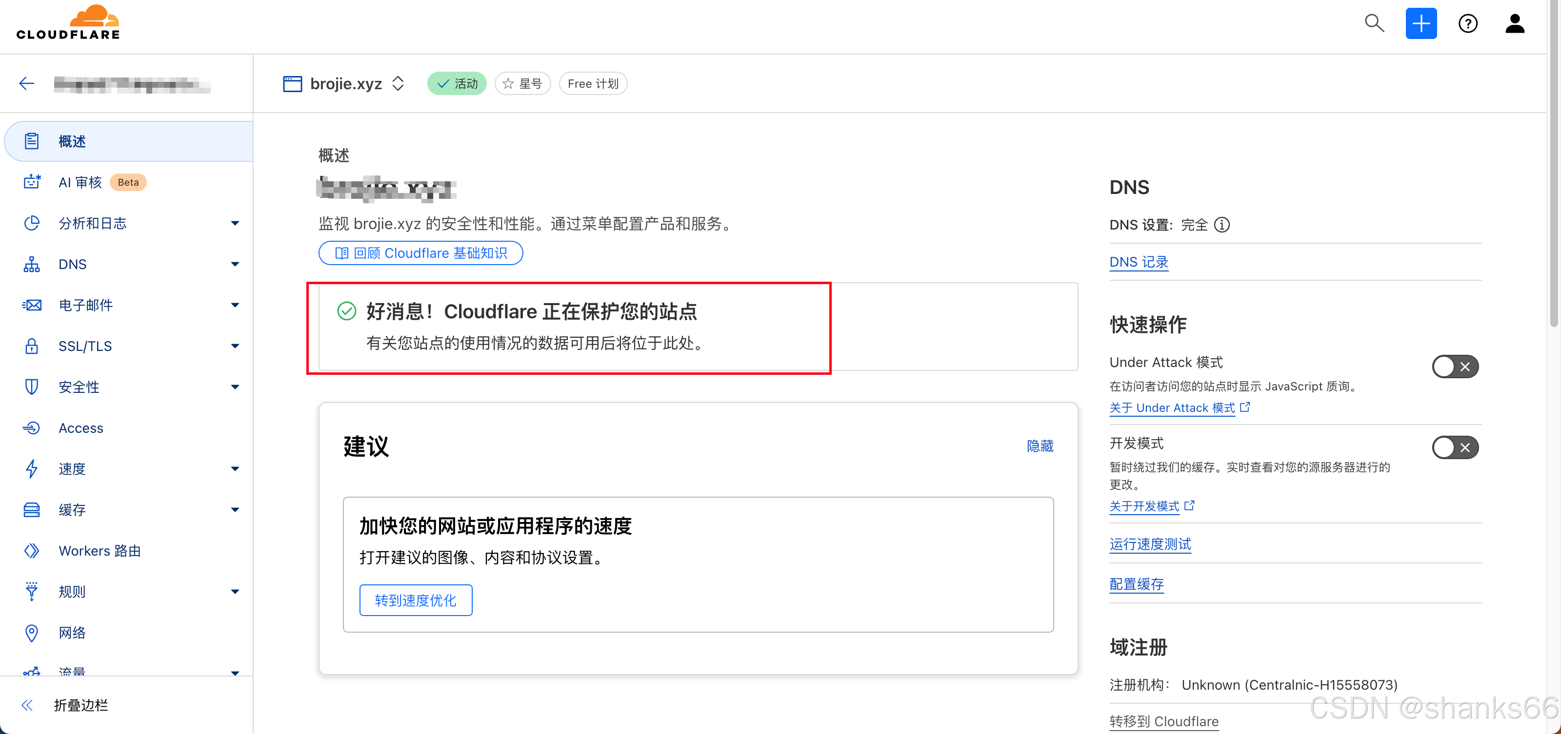This screenshot has height=734, width=1561.
Task: Select Workers 路由 in sidebar
Action: tap(100, 551)
